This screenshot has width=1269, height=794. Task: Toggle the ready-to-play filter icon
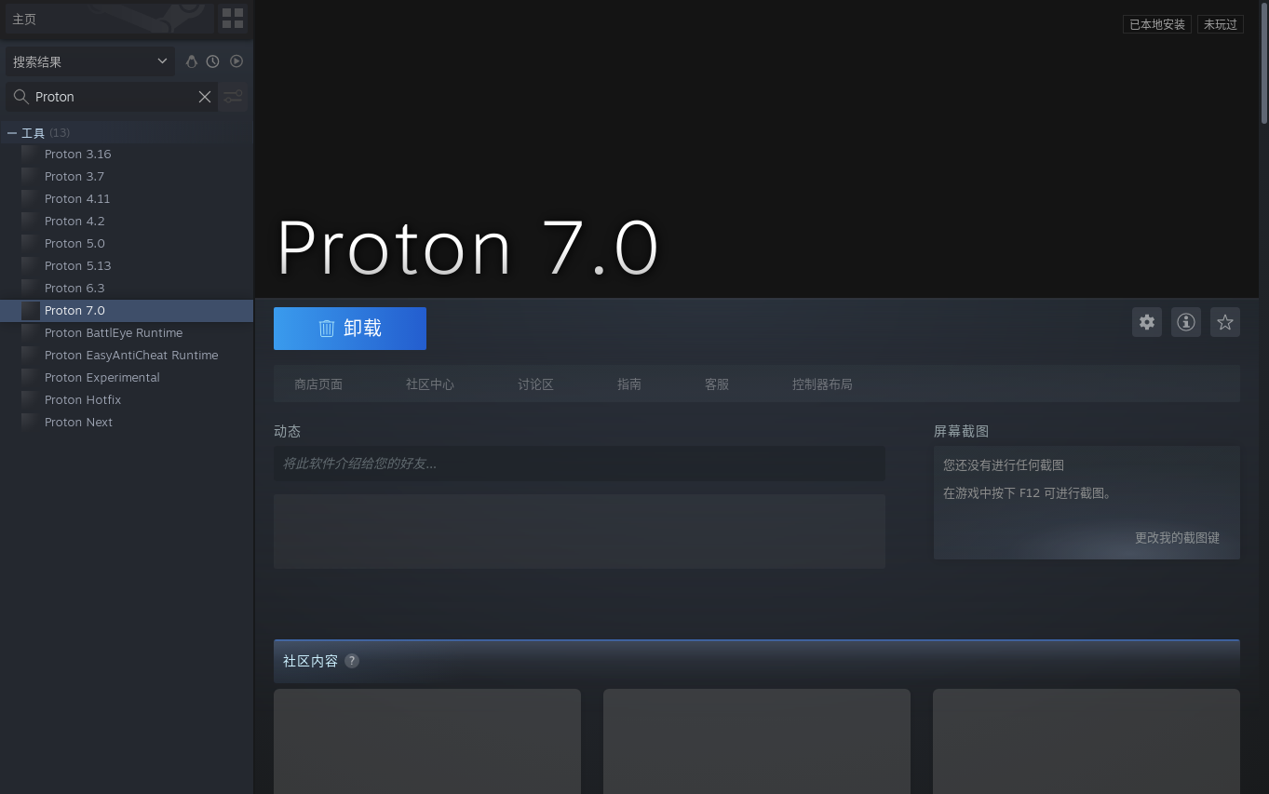pos(236,61)
